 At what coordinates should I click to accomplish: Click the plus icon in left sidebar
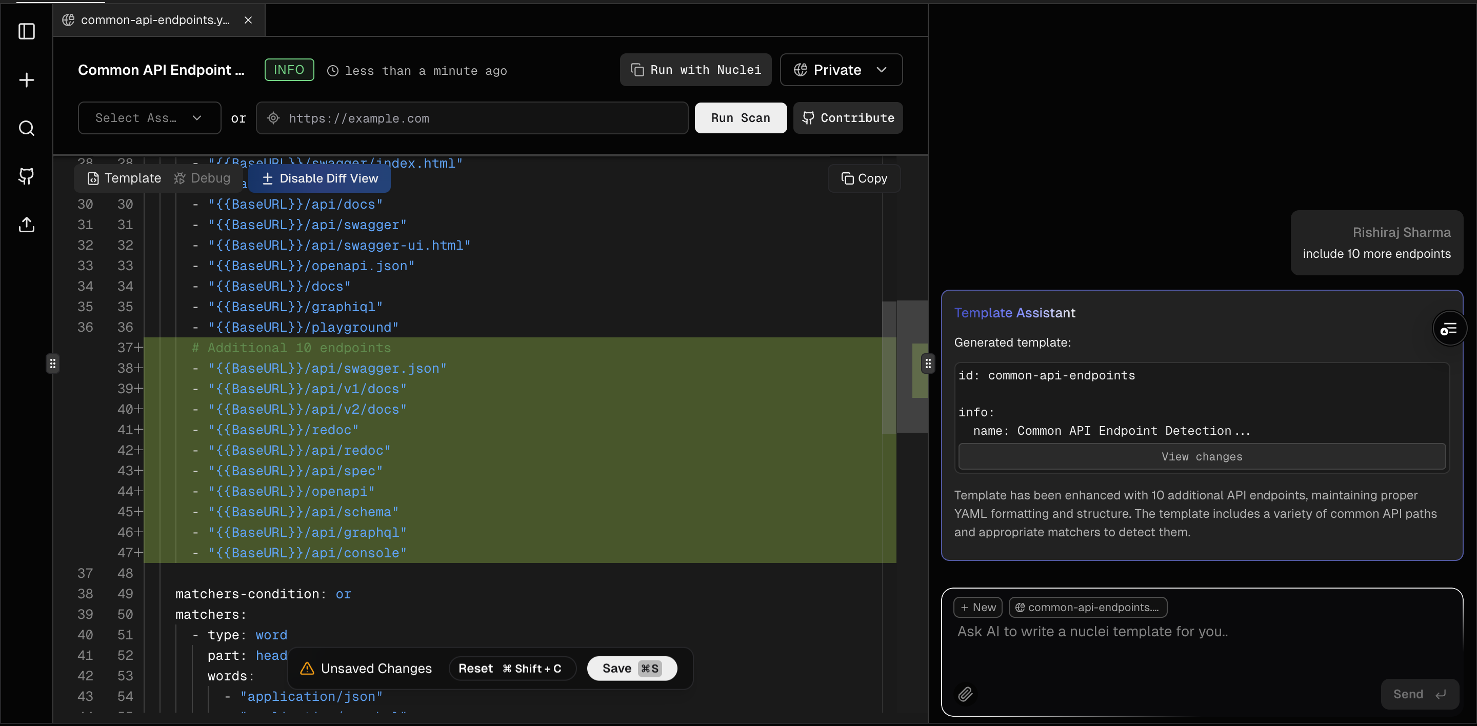pos(26,79)
